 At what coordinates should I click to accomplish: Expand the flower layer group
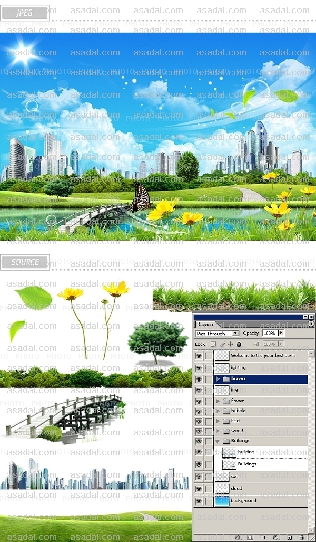(x=218, y=401)
